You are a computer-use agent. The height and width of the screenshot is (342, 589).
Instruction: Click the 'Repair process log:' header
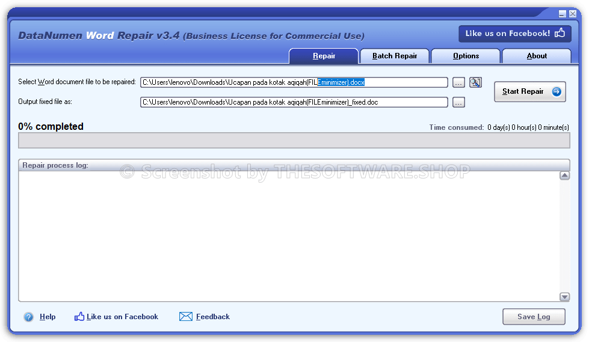point(55,165)
